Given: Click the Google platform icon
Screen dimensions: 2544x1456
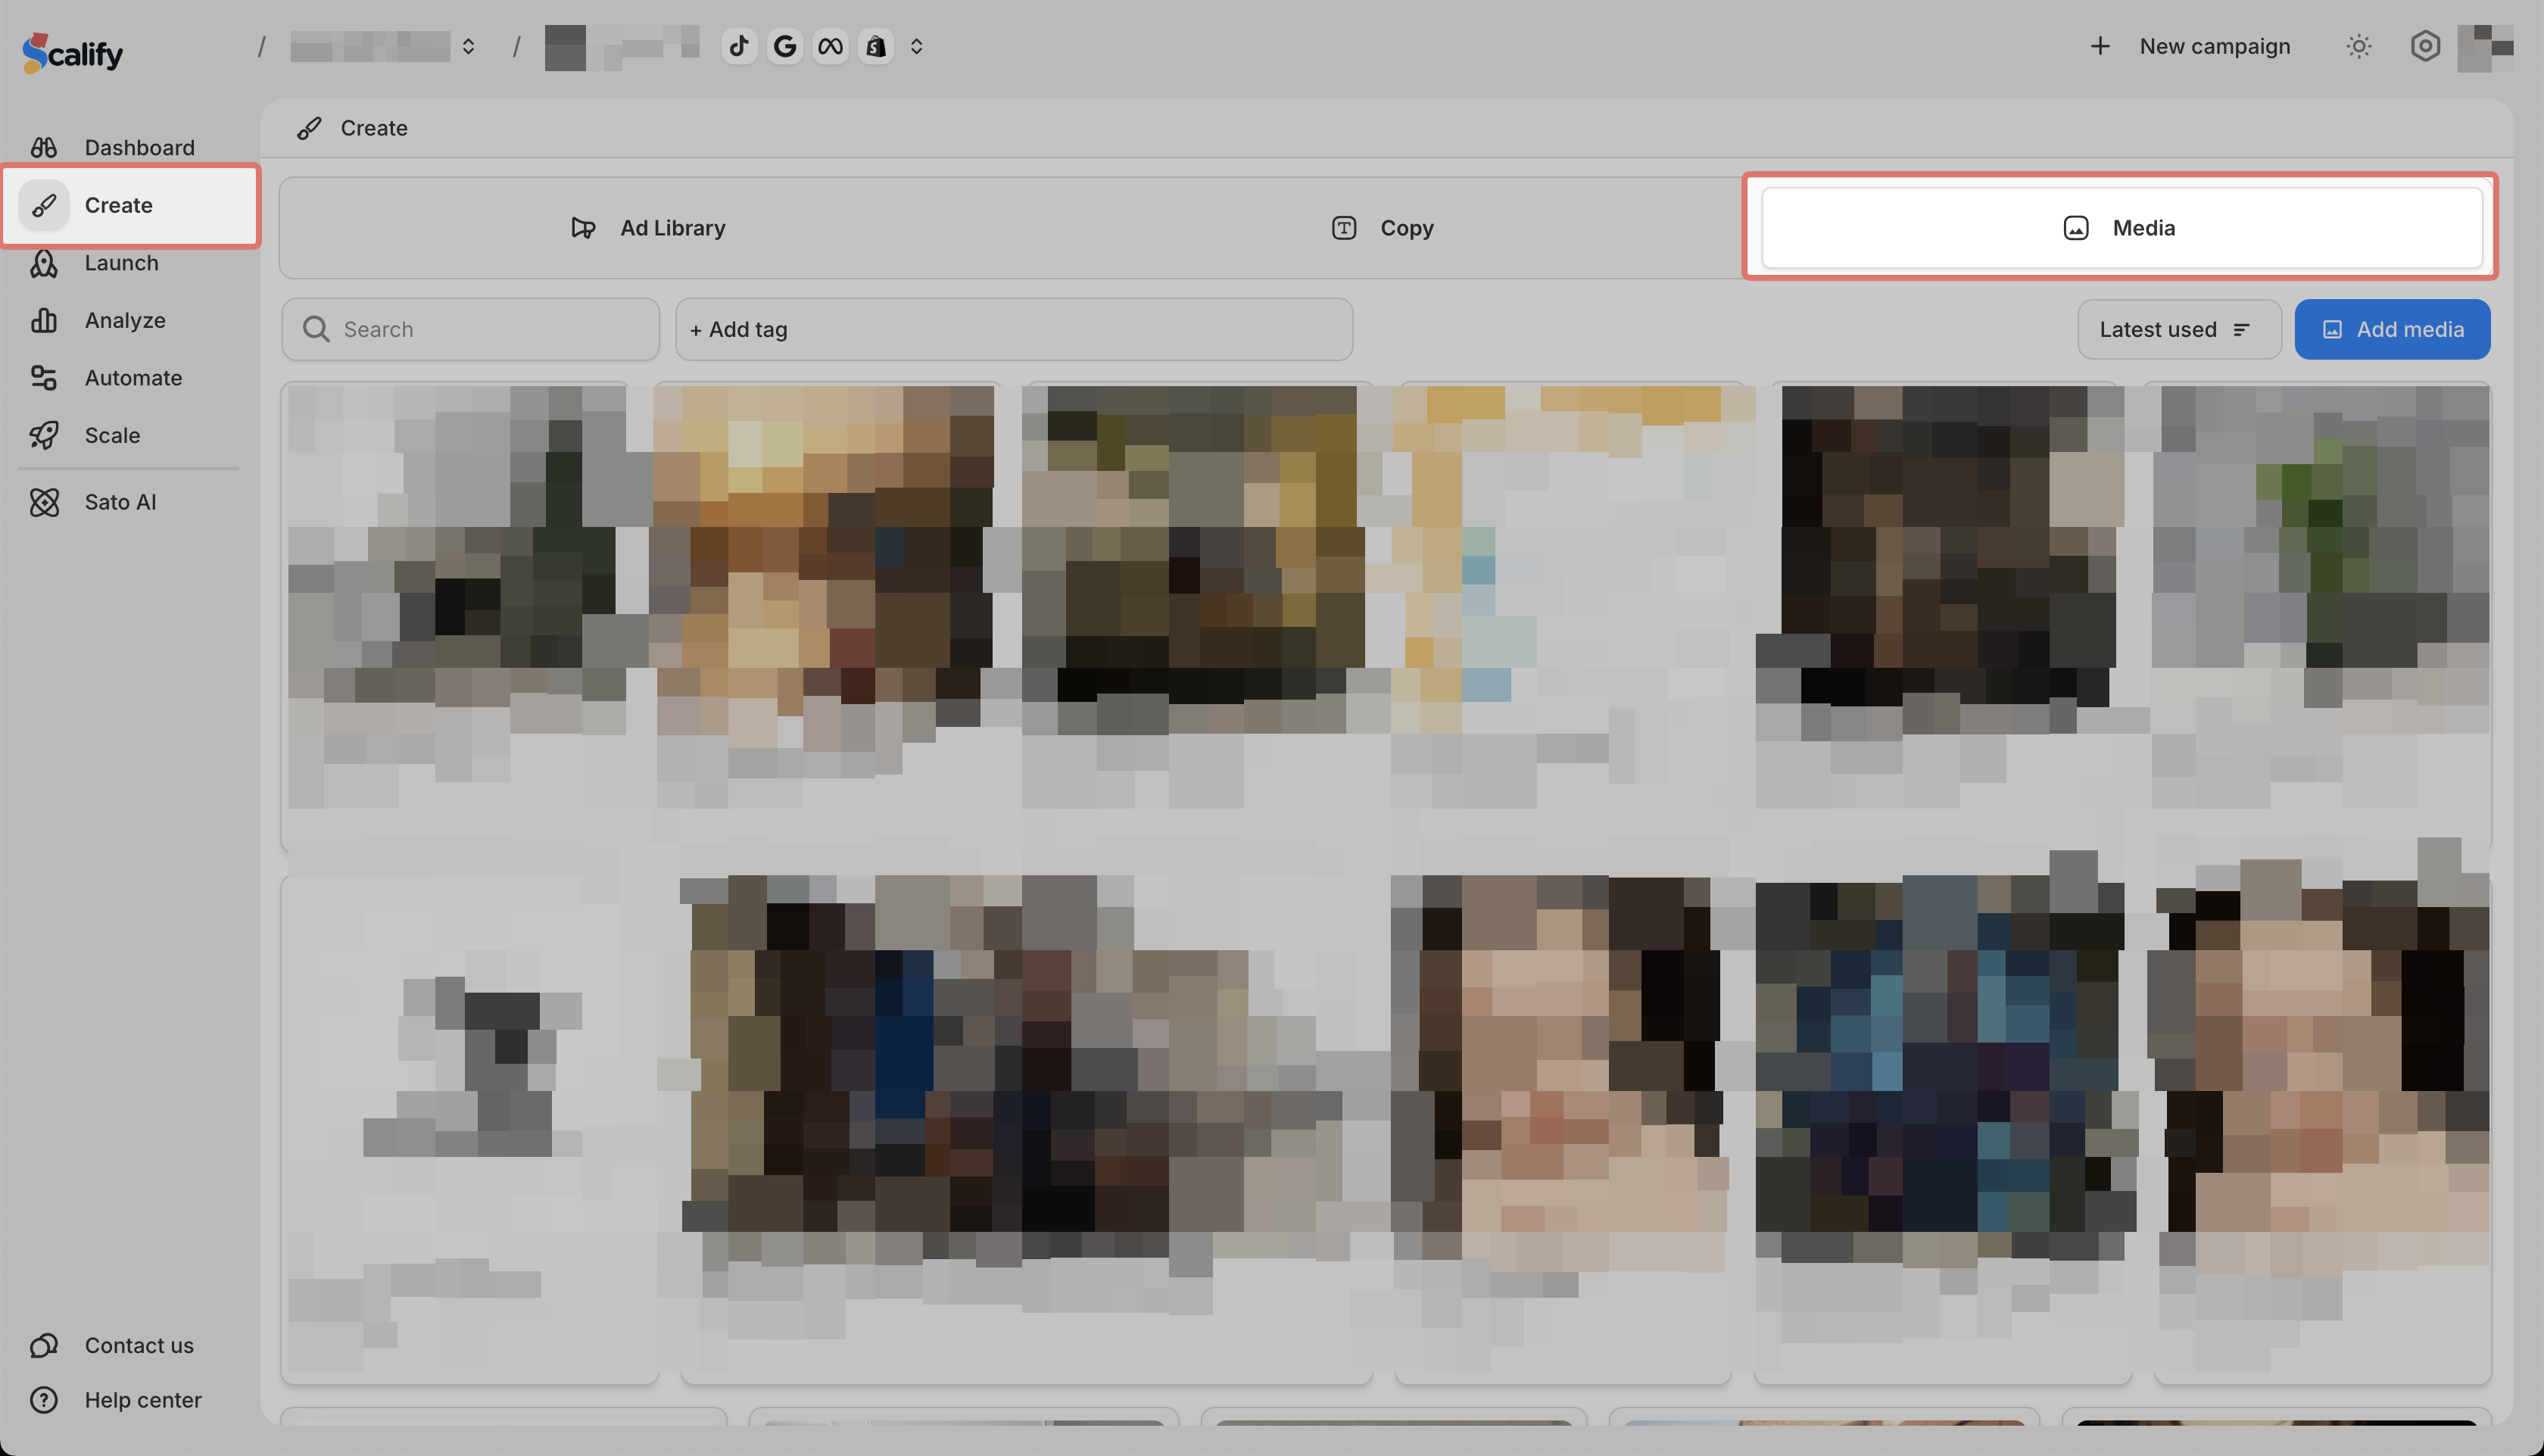Looking at the screenshot, I should 785,46.
